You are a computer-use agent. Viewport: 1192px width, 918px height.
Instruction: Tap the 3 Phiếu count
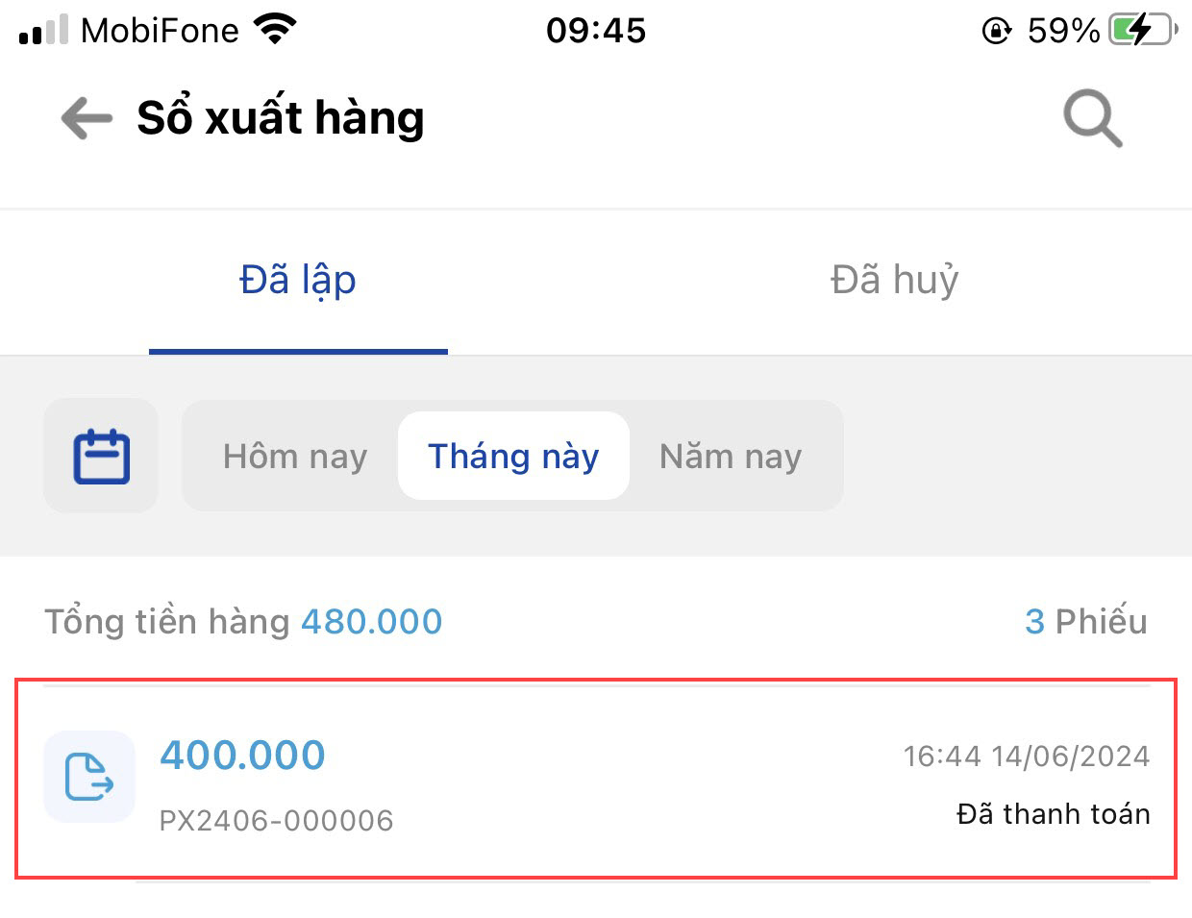pos(1086,622)
